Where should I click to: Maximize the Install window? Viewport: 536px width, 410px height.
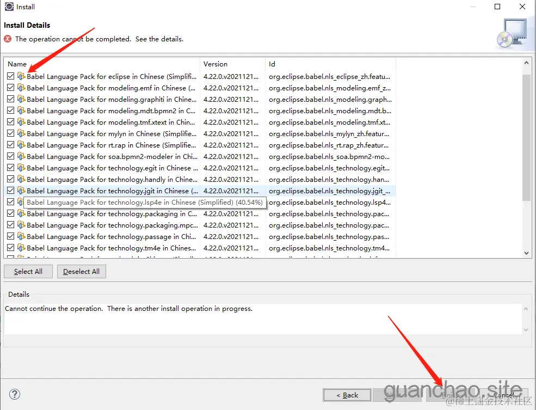pos(497,7)
